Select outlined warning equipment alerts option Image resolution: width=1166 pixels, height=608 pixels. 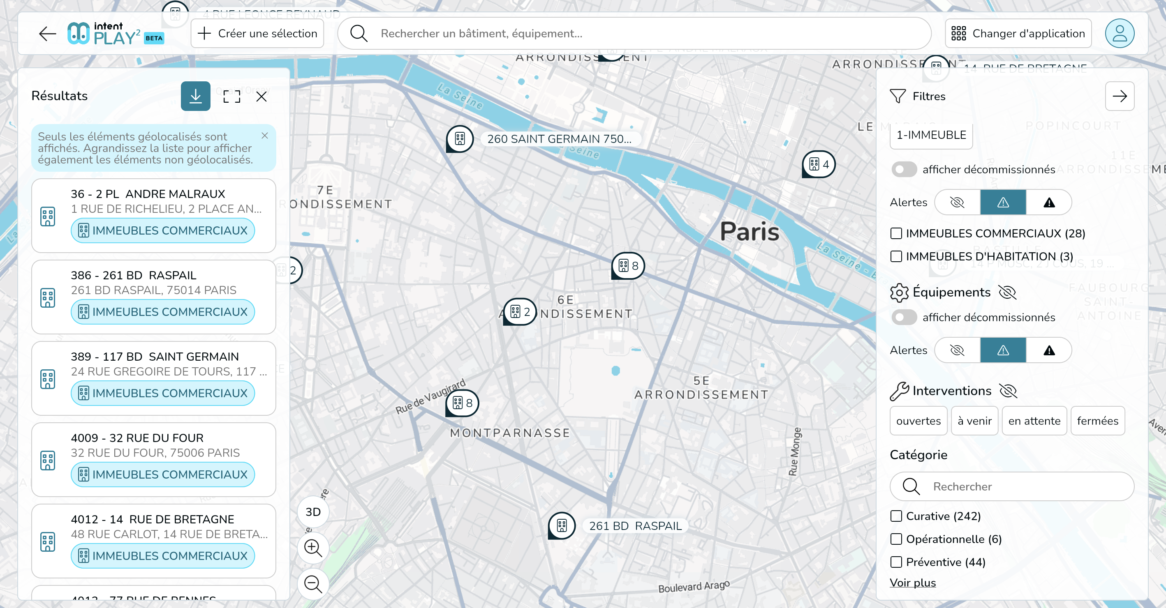coord(1003,350)
